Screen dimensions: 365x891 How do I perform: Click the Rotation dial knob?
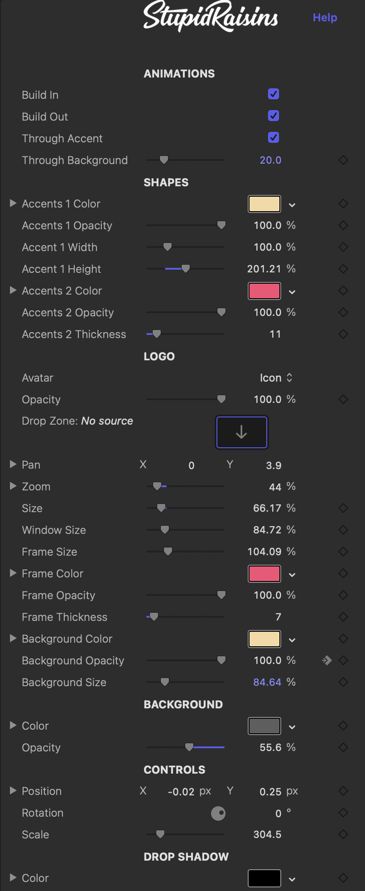218,813
